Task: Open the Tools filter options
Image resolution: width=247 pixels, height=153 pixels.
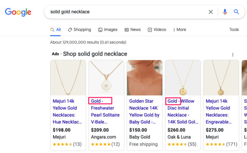Action: click(x=234, y=30)
